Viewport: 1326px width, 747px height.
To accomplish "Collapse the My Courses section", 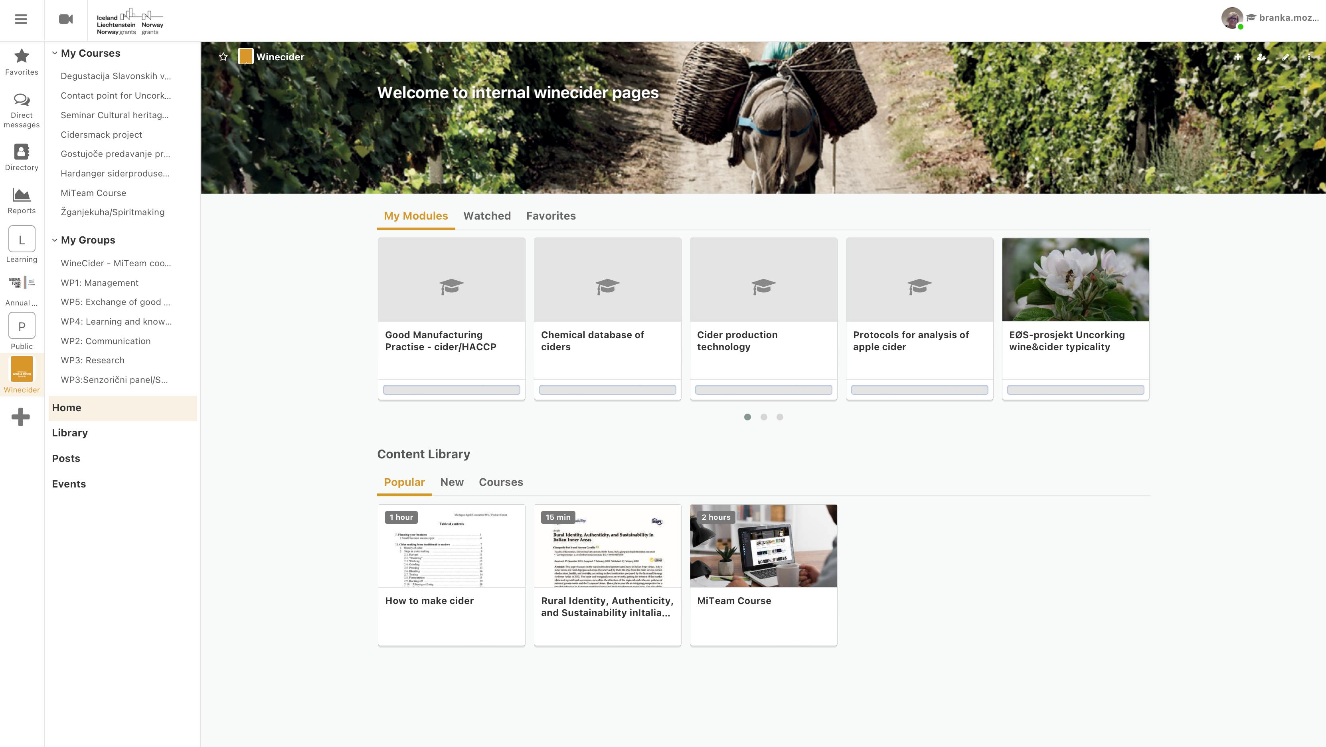I will [x=55, y=53].
